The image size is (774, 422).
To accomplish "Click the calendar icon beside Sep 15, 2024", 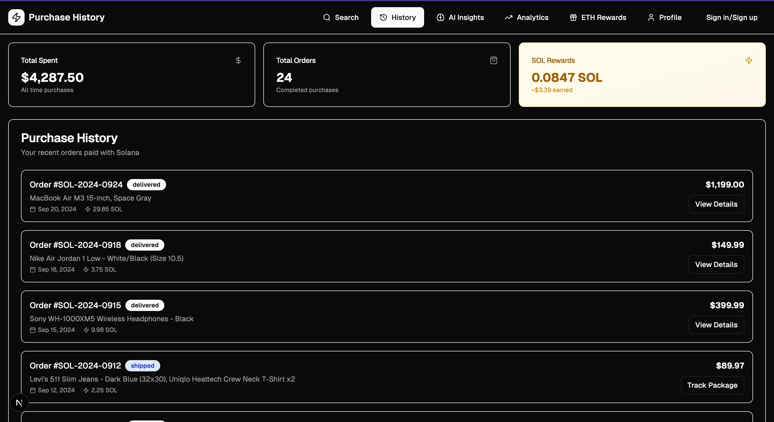I will pyautogui.click(x=33, y=330).
